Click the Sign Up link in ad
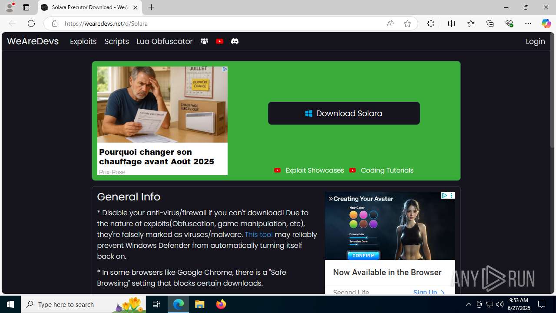 click(429, 293)
